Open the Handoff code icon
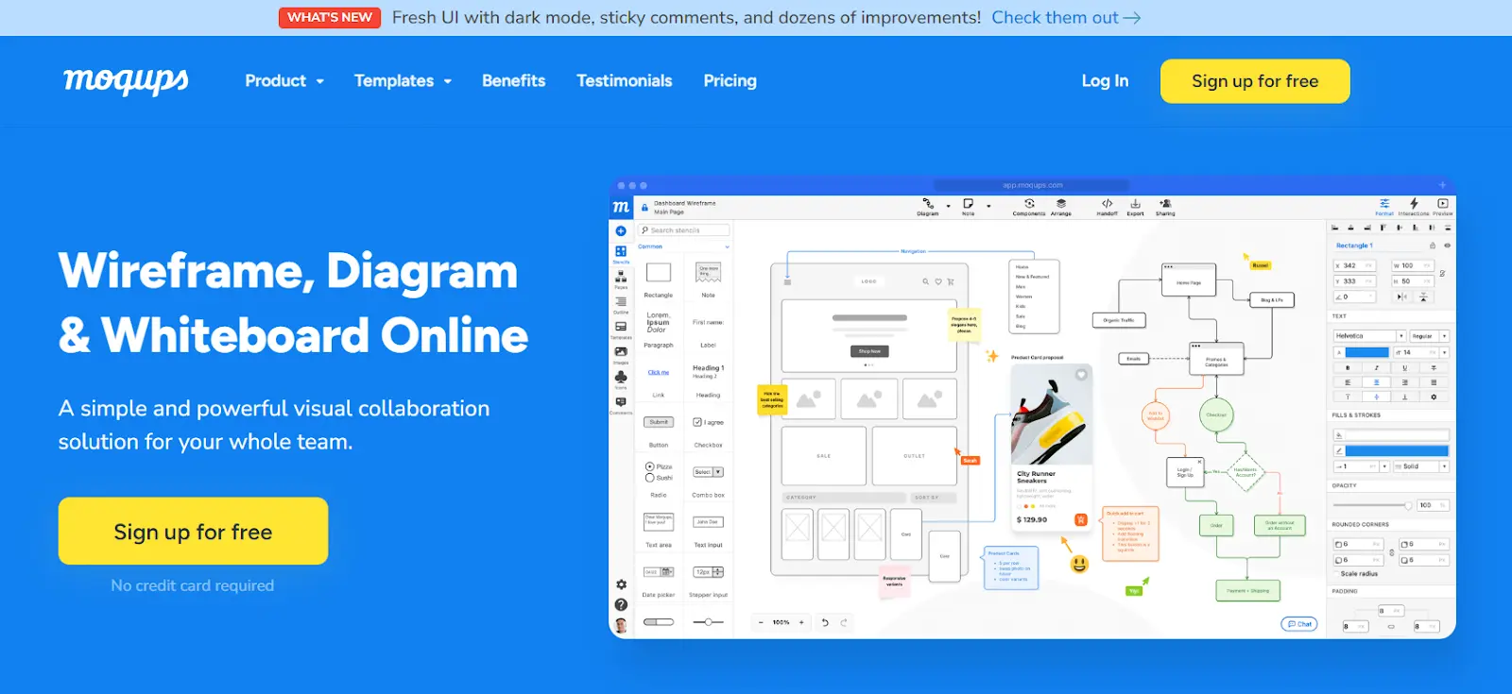 pos(1108,204)
